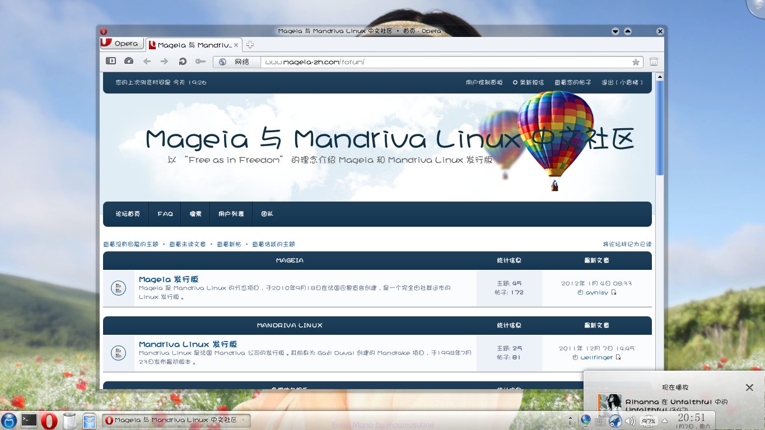Launch Opera from the taskbar icon
The width and height of the screenshot is (765, 430).
[x=49, y=420]
